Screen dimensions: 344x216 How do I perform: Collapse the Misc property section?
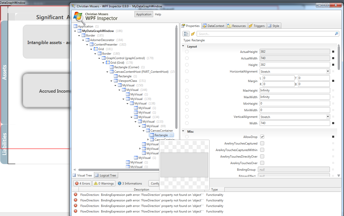pyautogui.click(x=183, y=131)
